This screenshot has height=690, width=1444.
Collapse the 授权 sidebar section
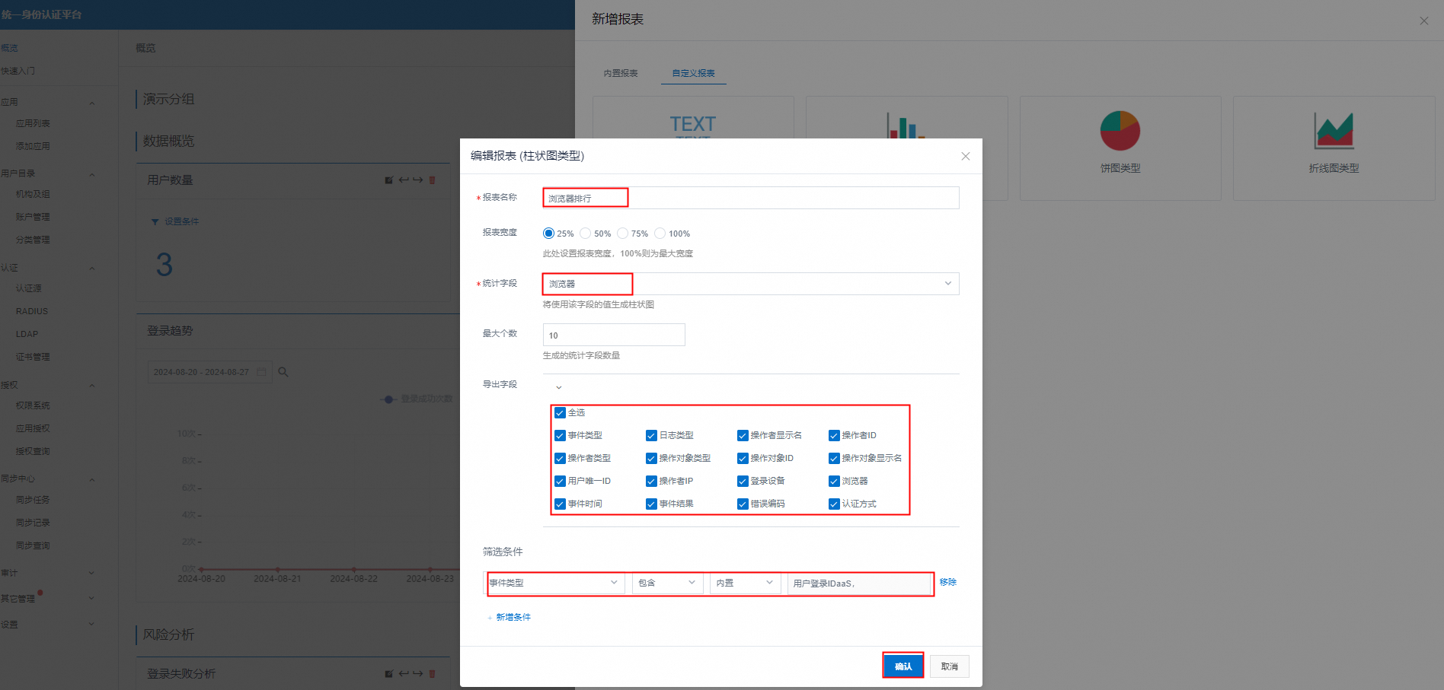[92, 385]
